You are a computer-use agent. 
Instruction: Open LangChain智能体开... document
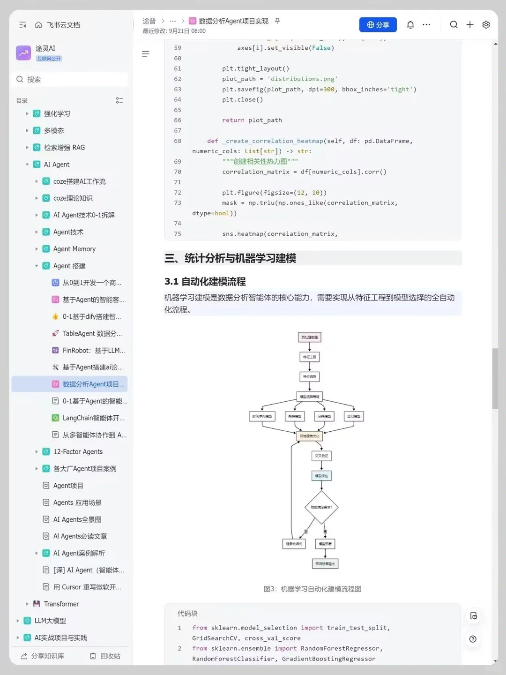tap(94, 418)
